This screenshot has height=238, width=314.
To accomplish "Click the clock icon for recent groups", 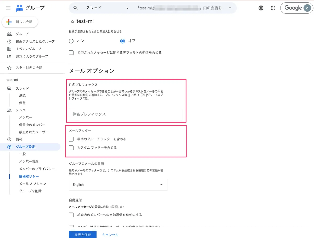I will [x=9, y=41].
